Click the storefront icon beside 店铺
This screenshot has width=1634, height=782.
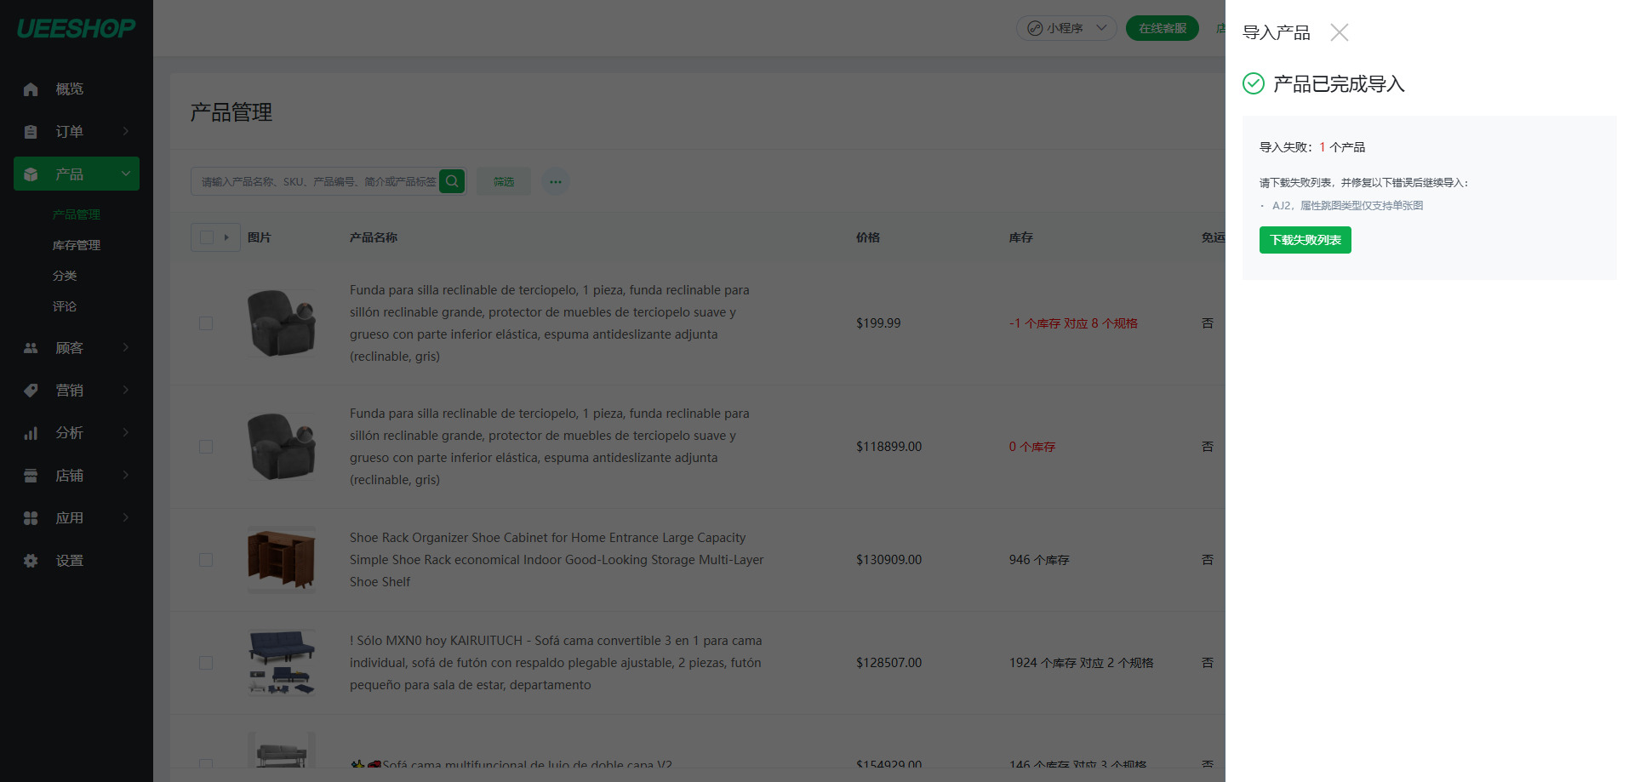[31, 476]
